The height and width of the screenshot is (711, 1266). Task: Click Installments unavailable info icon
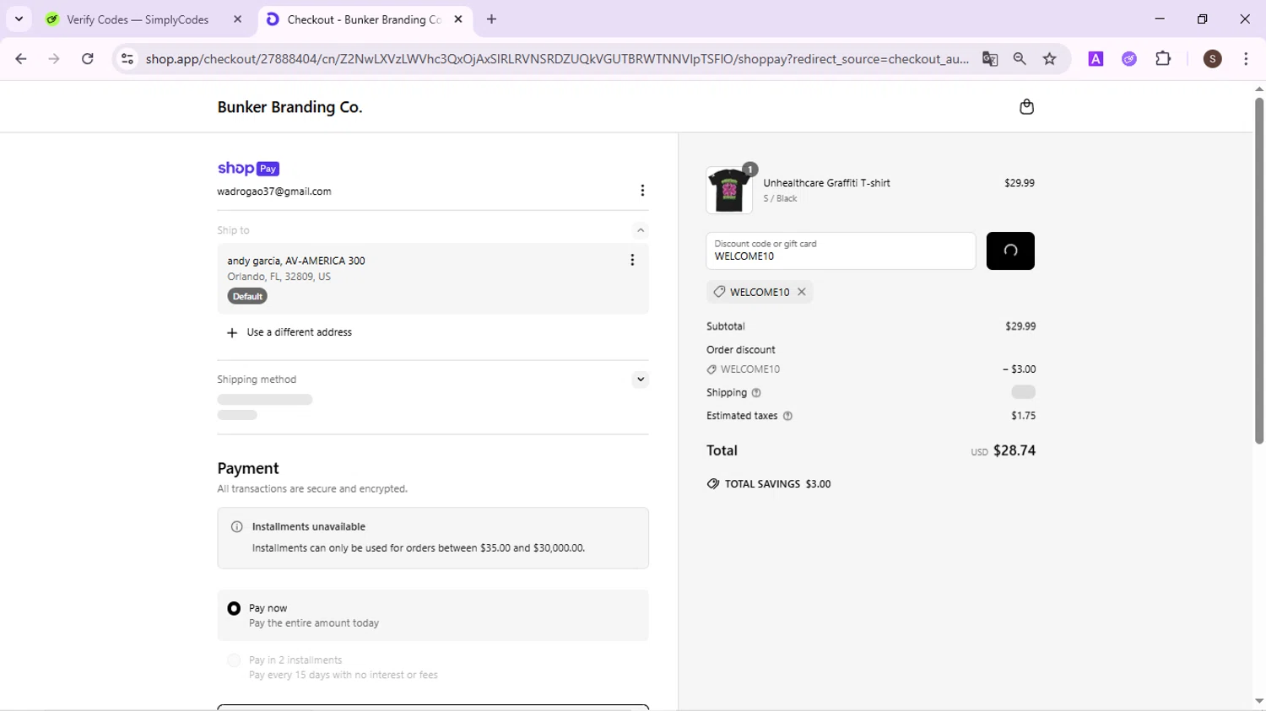point(237,527)
